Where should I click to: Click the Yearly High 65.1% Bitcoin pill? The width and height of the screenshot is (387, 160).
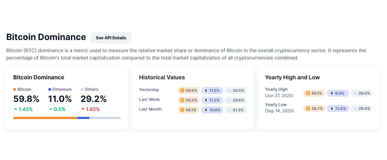(314, 93)
